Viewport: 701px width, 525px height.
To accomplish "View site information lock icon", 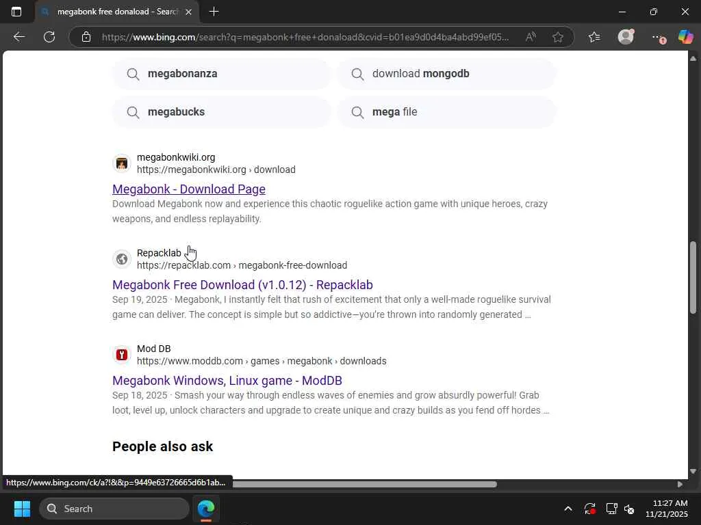I will pos(86,37).
